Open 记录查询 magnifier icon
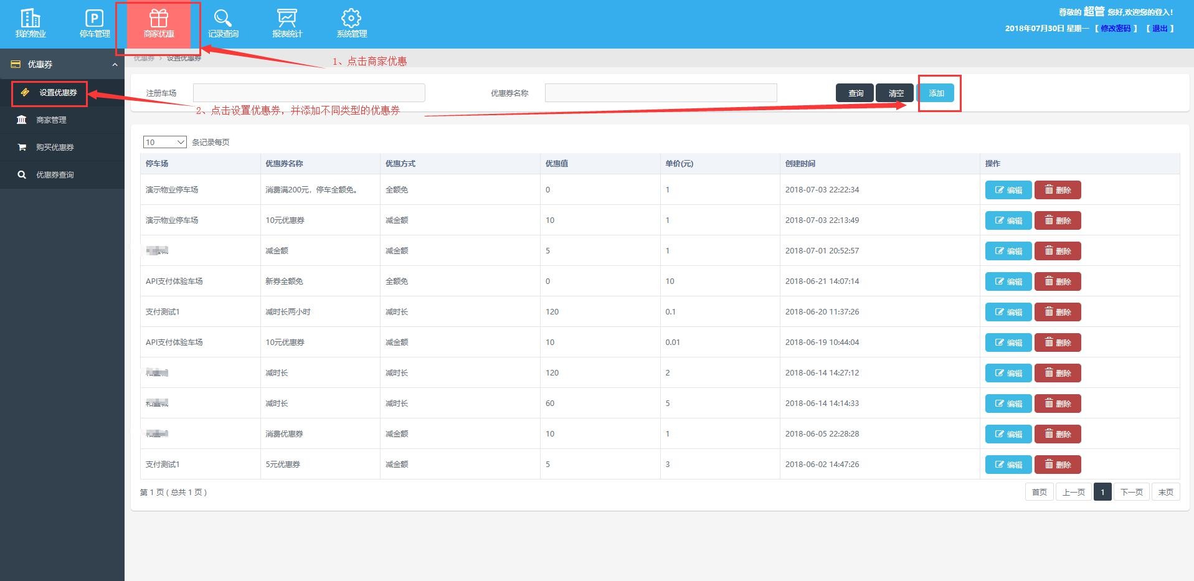Viewport: 1194px width, 581px height. [223, 24]
